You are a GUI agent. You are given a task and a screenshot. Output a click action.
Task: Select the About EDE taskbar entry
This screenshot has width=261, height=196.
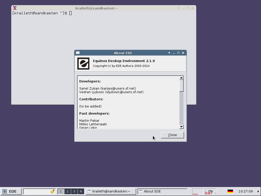pos(162,191)
